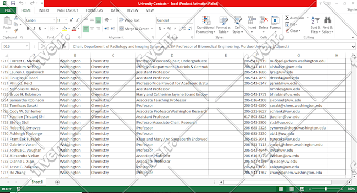Click the Insert Function fx icon

(x=64, y=46)
